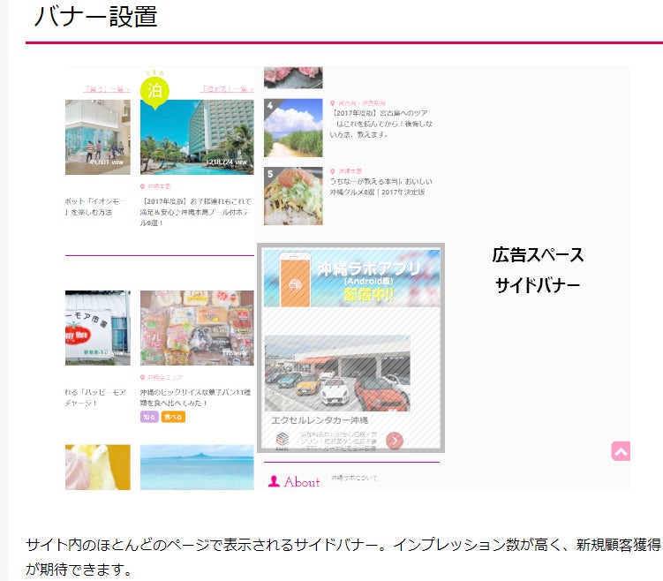Click the エクセルレンタカー沖縄 car lot ad image
Screen dimensions: 663x581
337,373
